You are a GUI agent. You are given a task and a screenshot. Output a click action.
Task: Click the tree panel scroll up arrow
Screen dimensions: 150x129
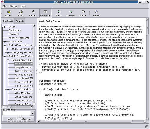34,25
